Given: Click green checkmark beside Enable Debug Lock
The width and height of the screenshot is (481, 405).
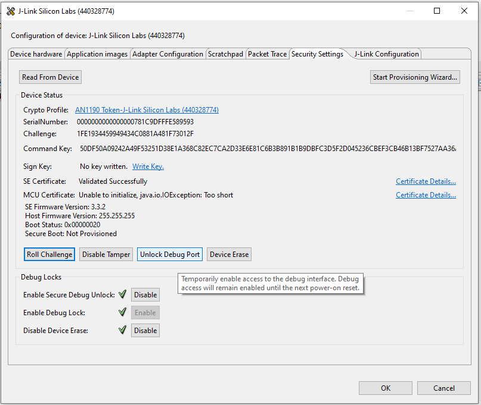Looking at the screenshot, I should (x=122, y=312).
